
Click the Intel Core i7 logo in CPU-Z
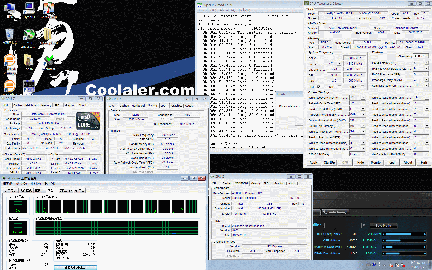click(x=89, y=121)
